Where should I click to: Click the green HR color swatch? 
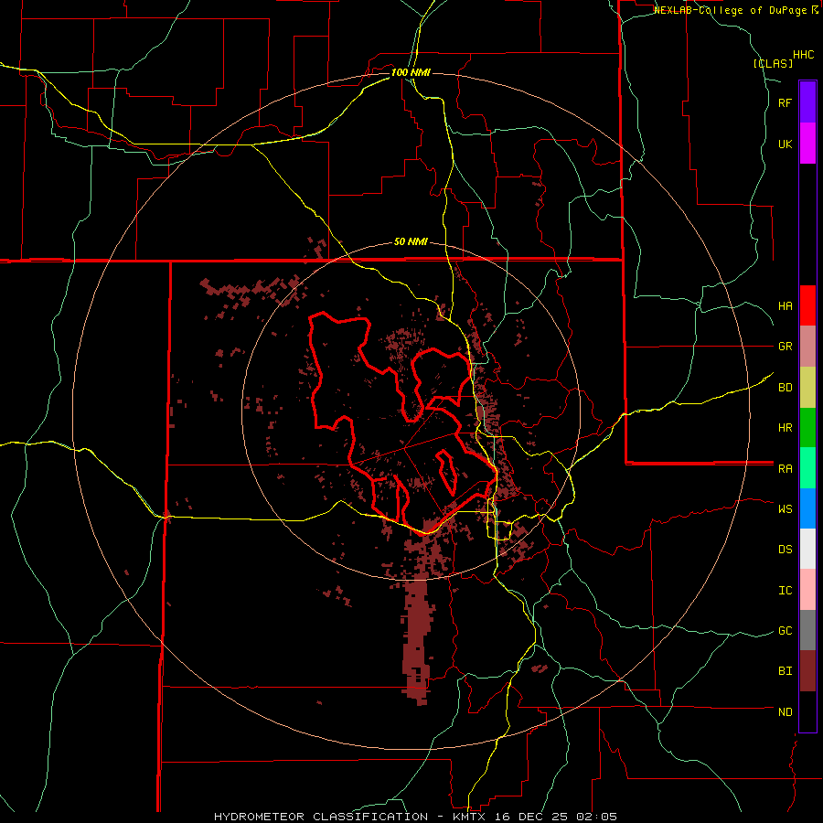click(x=807, y=427)
